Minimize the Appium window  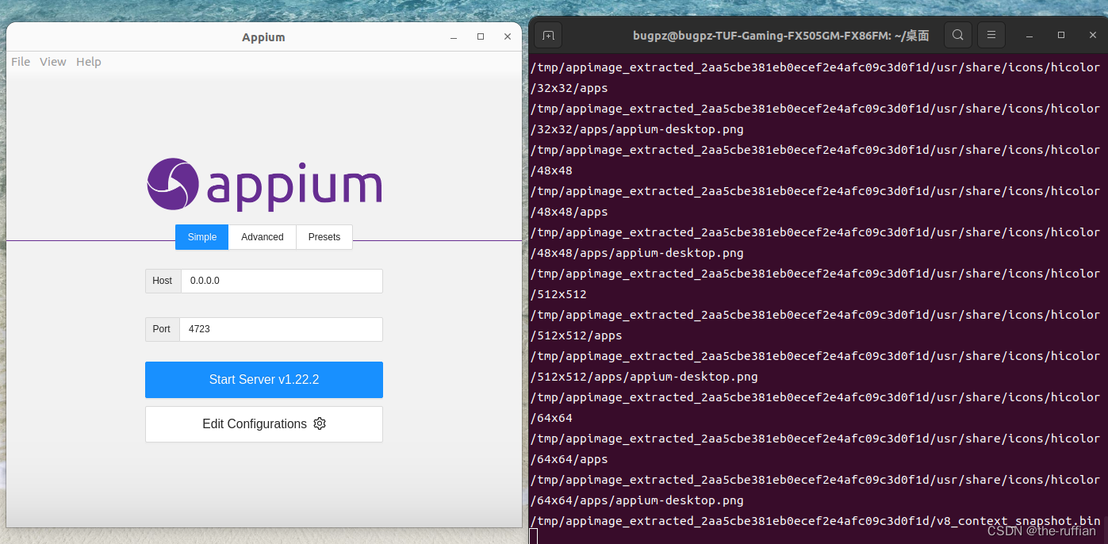(x=454, y=37)
